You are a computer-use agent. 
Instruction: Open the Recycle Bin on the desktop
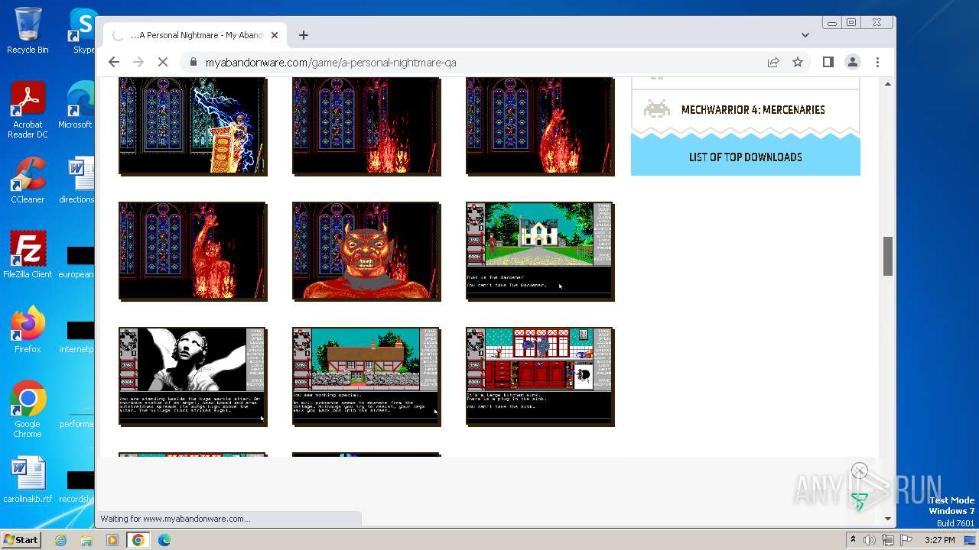[x=28, y=31]
